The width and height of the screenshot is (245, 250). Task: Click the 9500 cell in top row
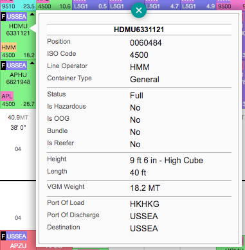231,5
